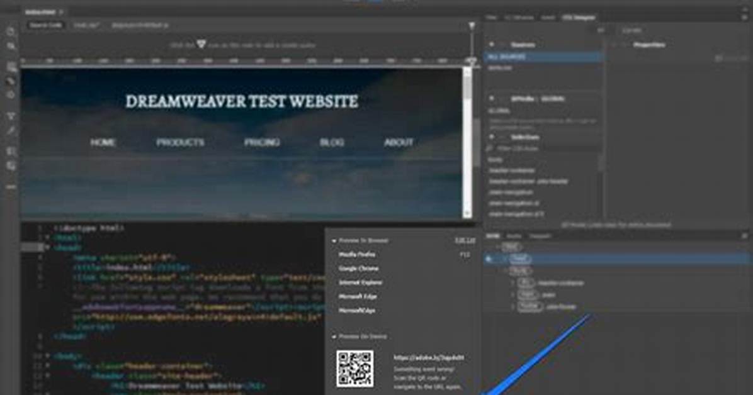753x395 pixels.
Task: Select the index.html document tab
Action: pyautogui.click(x=41, y=11)
